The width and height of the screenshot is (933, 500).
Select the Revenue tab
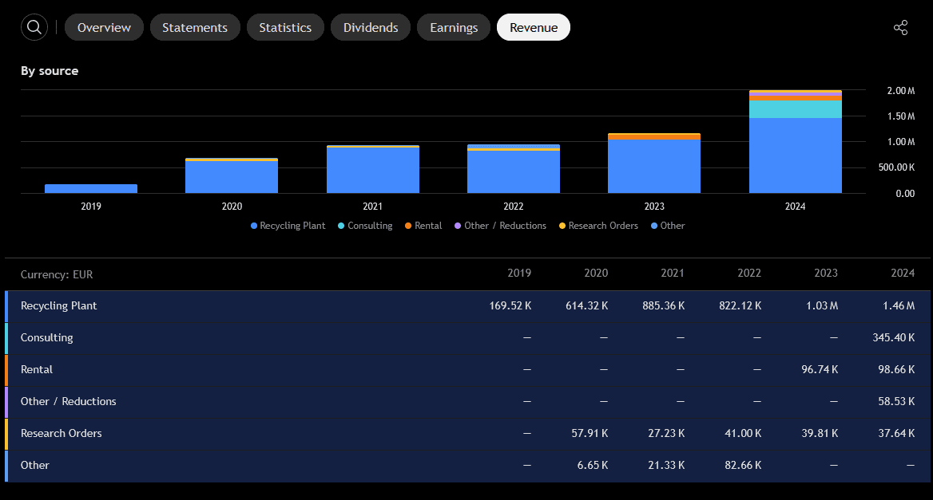pyautogui.click(x=534, y=27)
